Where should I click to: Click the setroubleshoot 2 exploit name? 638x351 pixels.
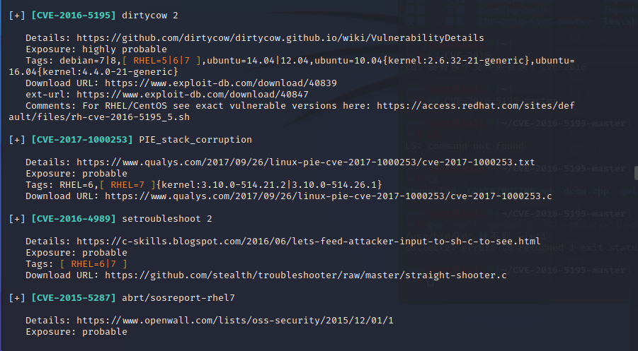coord(167,219)
